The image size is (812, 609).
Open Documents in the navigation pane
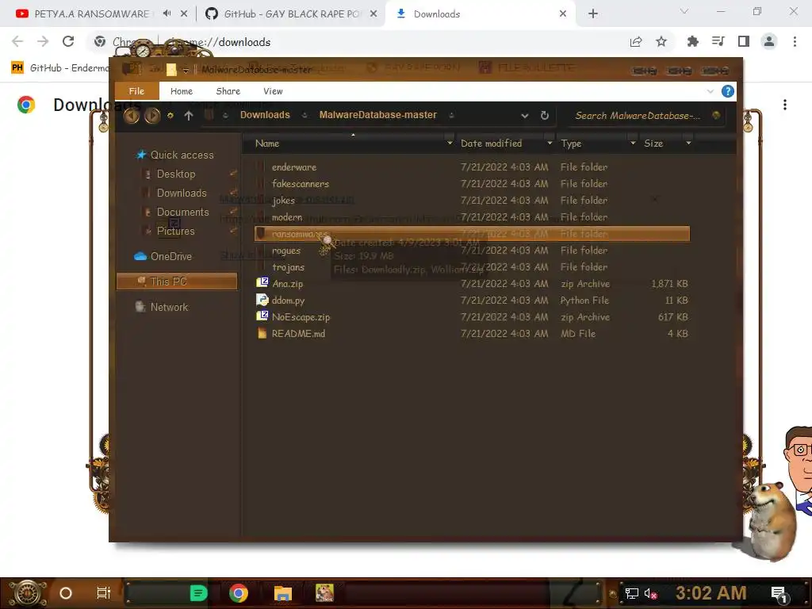(182, 212)
